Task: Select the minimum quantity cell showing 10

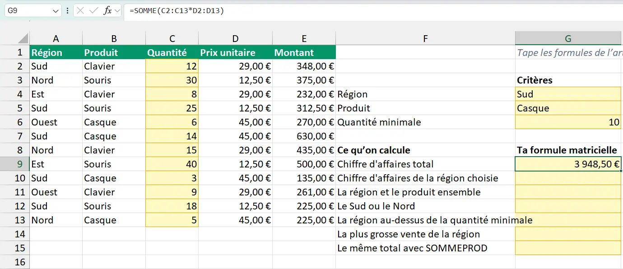Action: pos(568,122)
